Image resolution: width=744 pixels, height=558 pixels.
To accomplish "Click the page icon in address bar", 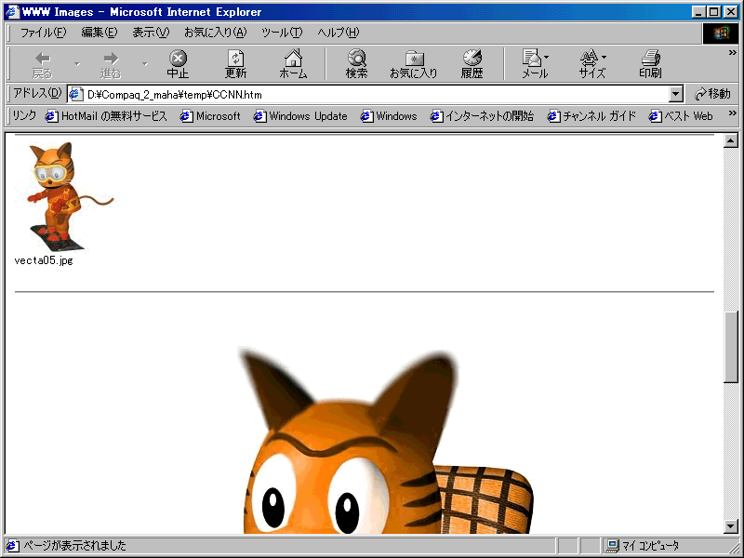I will [x=76, y=95].
